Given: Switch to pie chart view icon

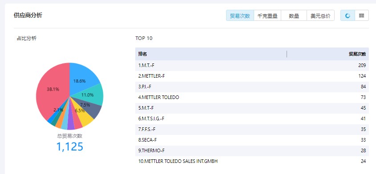Looking at the screenshot, I should [x=348, y=16].
